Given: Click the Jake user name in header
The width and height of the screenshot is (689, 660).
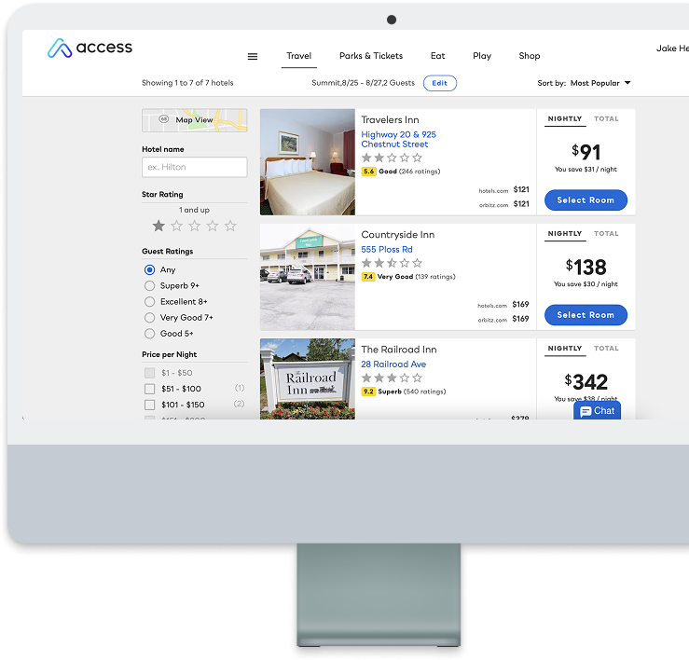Looking at the screenshot, I should click(672, 48).
